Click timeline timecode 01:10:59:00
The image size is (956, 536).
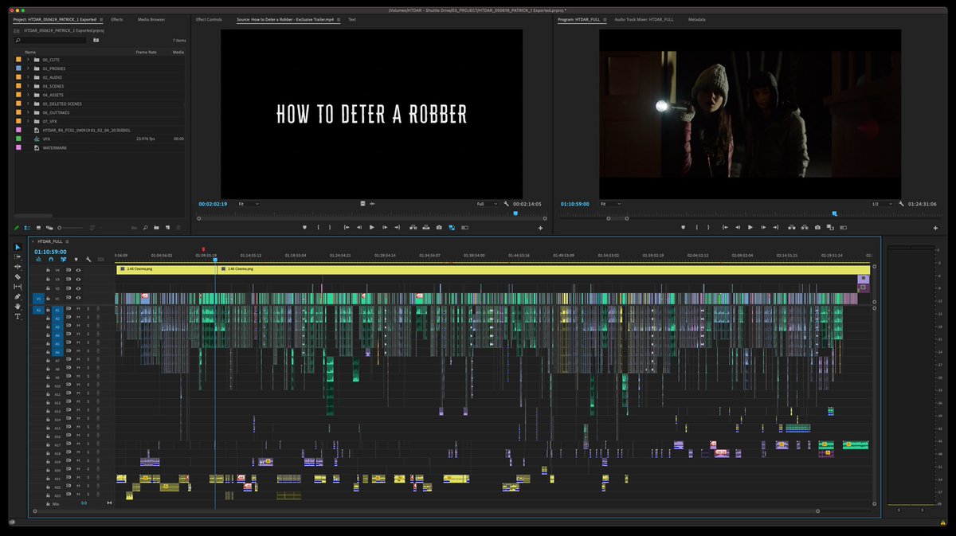tap(50, 251)
